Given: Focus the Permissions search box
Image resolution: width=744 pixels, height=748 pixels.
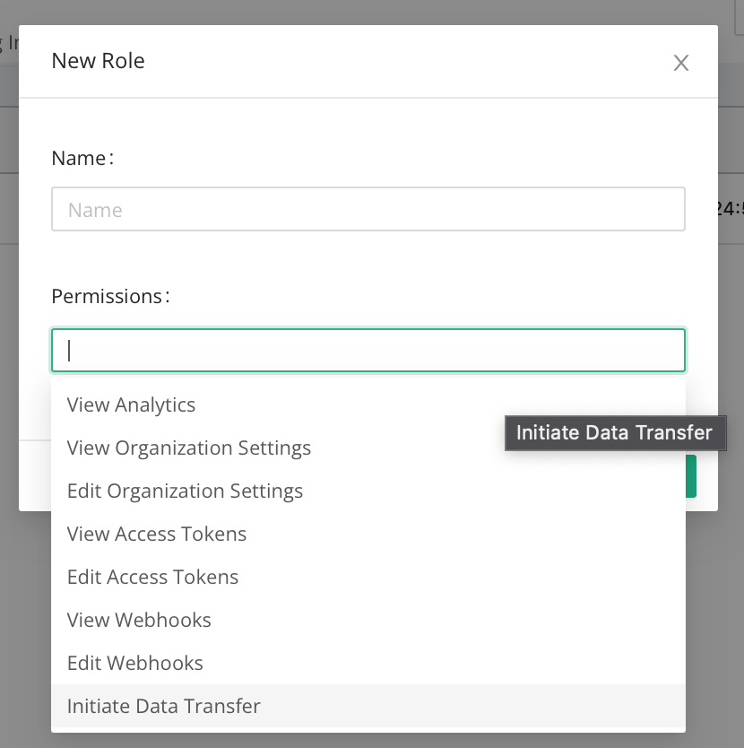Looking at the screenshot, I should (x=368, y=351).
